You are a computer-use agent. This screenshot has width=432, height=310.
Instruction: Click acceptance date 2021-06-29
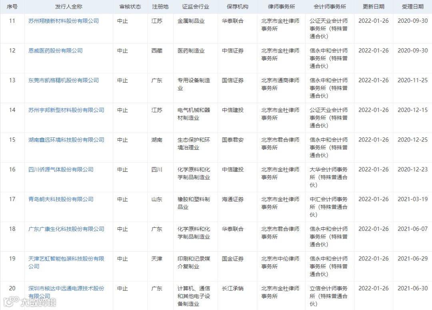coord(412,258)
